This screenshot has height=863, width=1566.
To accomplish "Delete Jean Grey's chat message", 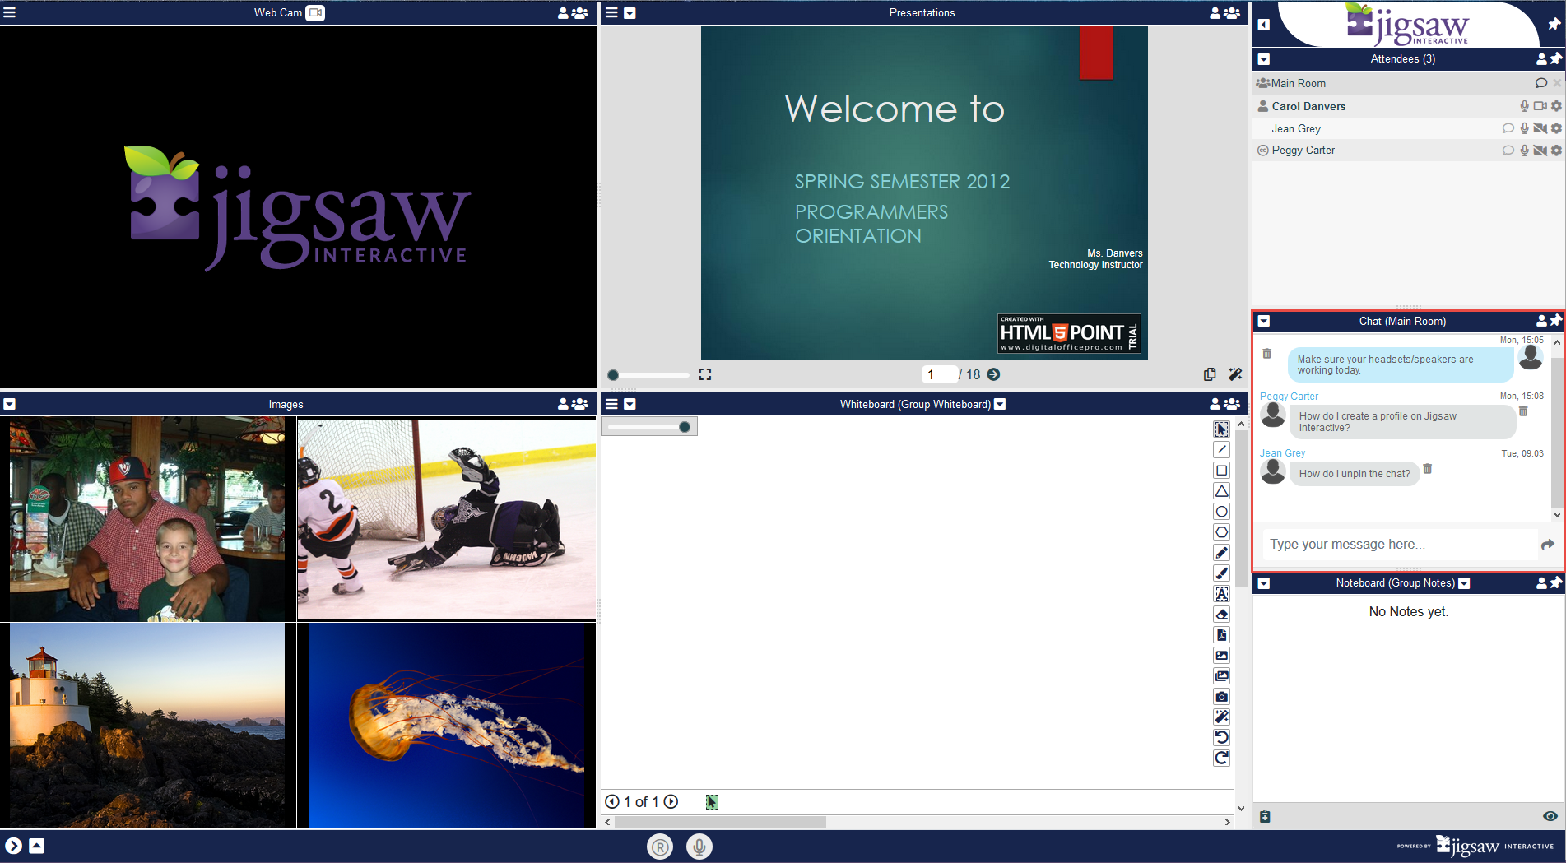I will (1428, 469).
